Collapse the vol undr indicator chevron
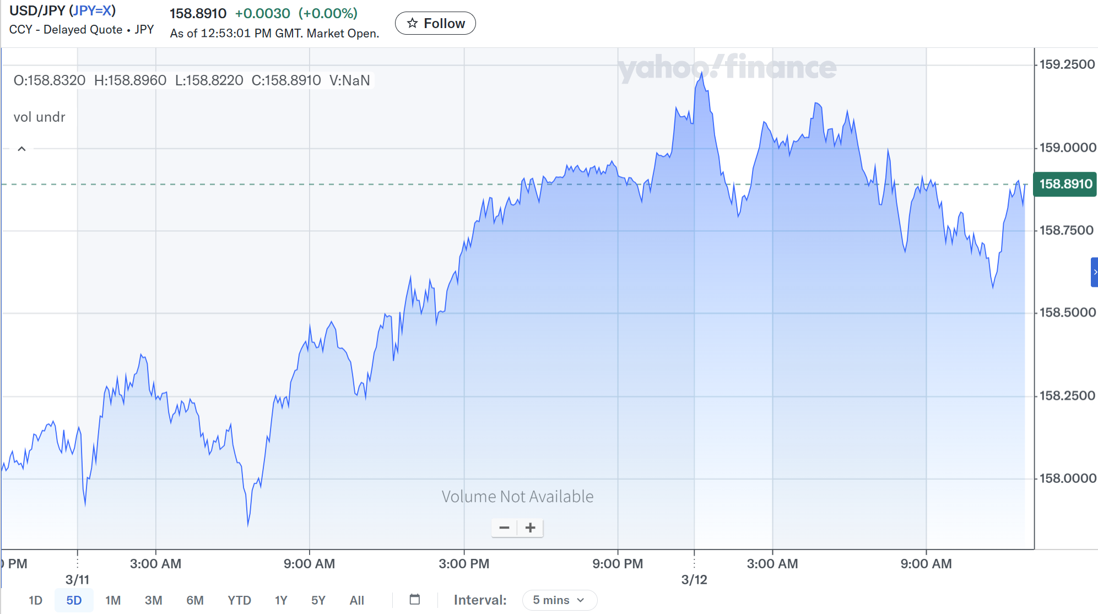Screen dimensions: 1098x614 click(x=22, y=149)
